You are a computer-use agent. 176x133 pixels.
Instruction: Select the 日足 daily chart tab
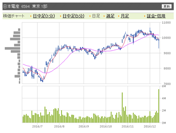click(96, 16)
